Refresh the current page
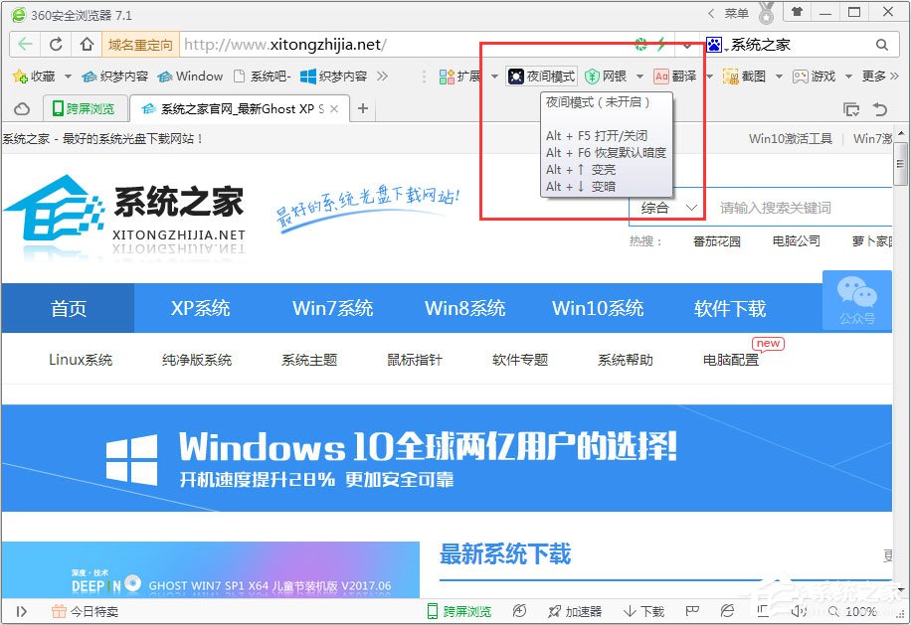This screenshot has width=911, height=625. pos(56,45)
